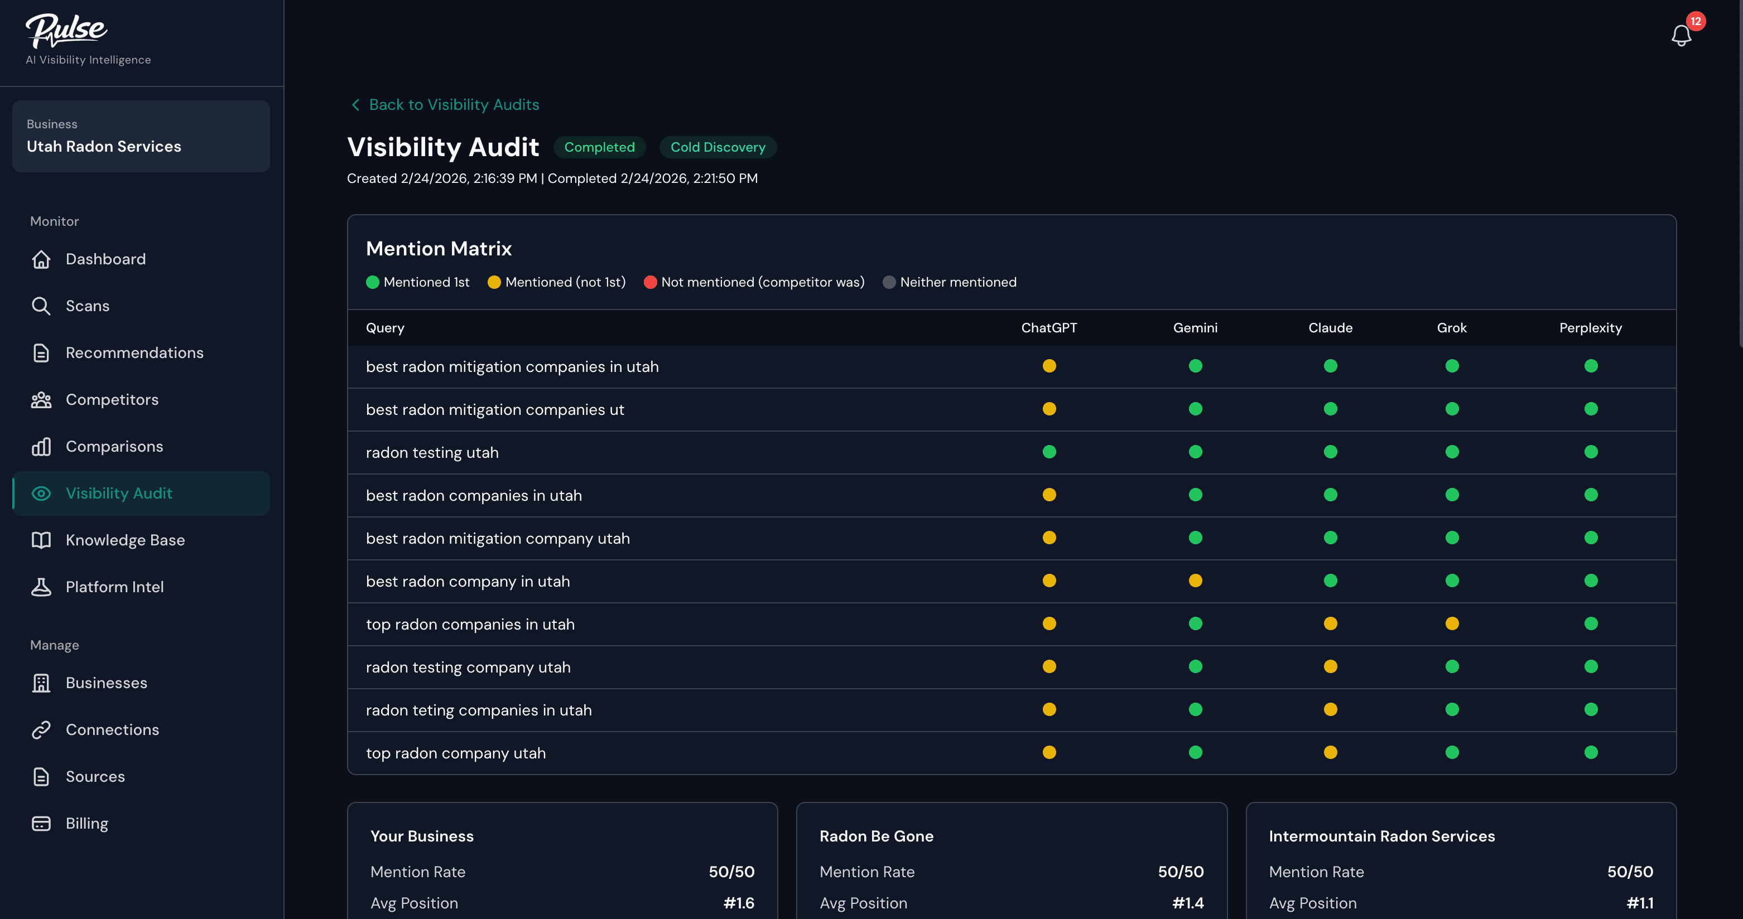Click Back to Visibility Audits
Image resolution: width=1743 pixels, height=919 pixels.
point(444,104)
